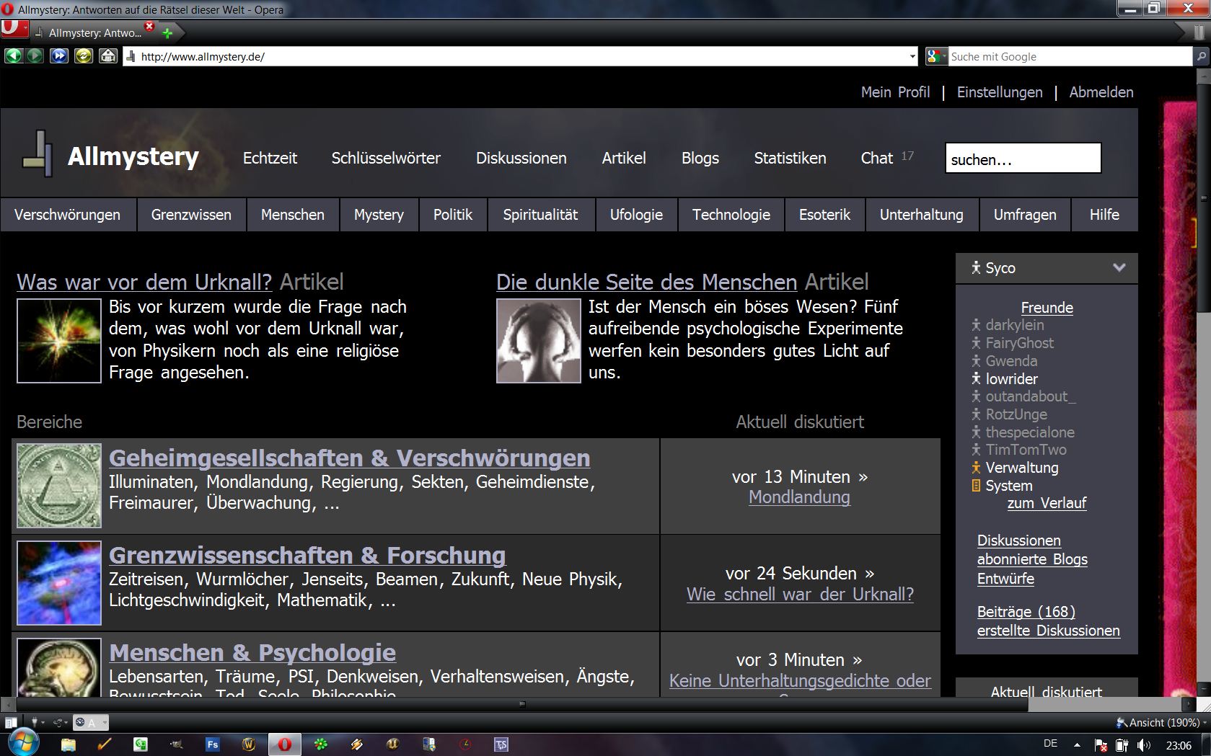The image size is (1211, 756).
Task: Select friend FairyGhost in the sidebar
Action: (x=1019, y=343)
